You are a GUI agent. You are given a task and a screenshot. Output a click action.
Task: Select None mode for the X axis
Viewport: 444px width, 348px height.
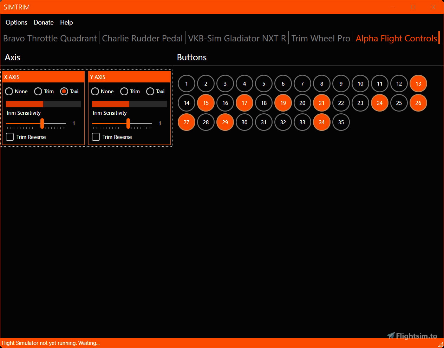pyautogui.click(x=9, y=91)
